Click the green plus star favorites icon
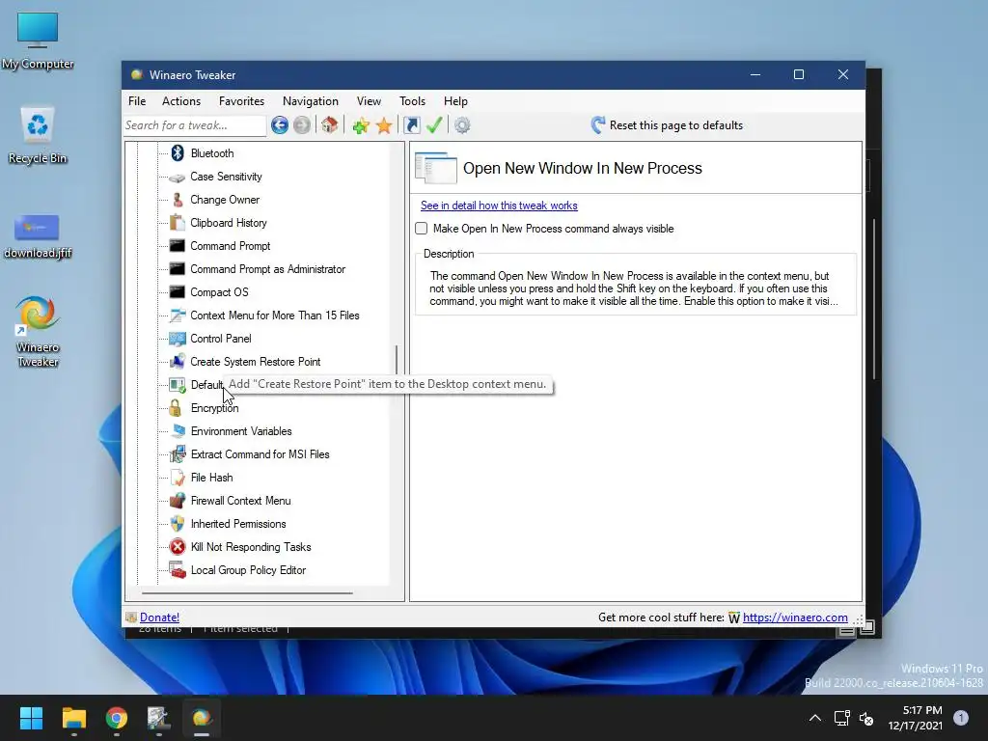This screenshot has width=988, height=741. click(361, 125)
